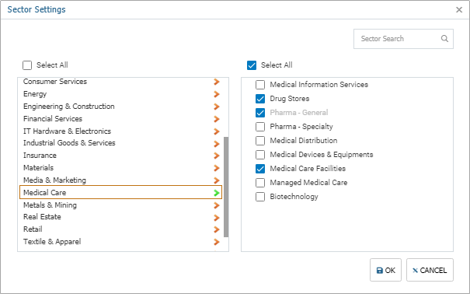The width and height of the screenshot is (470, 294).
Task: Uncheck Medical Care Facilities checkbox
Action: tap(260, 169)
